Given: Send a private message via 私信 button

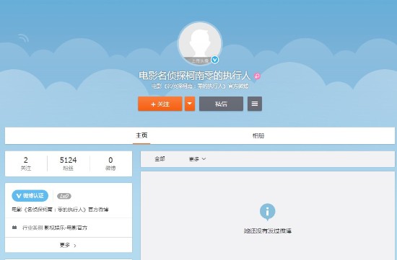Looking at the screenshot, I should pos(221,104).
